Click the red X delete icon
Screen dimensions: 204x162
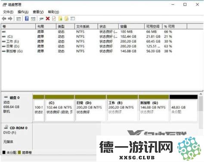point(48,19)
